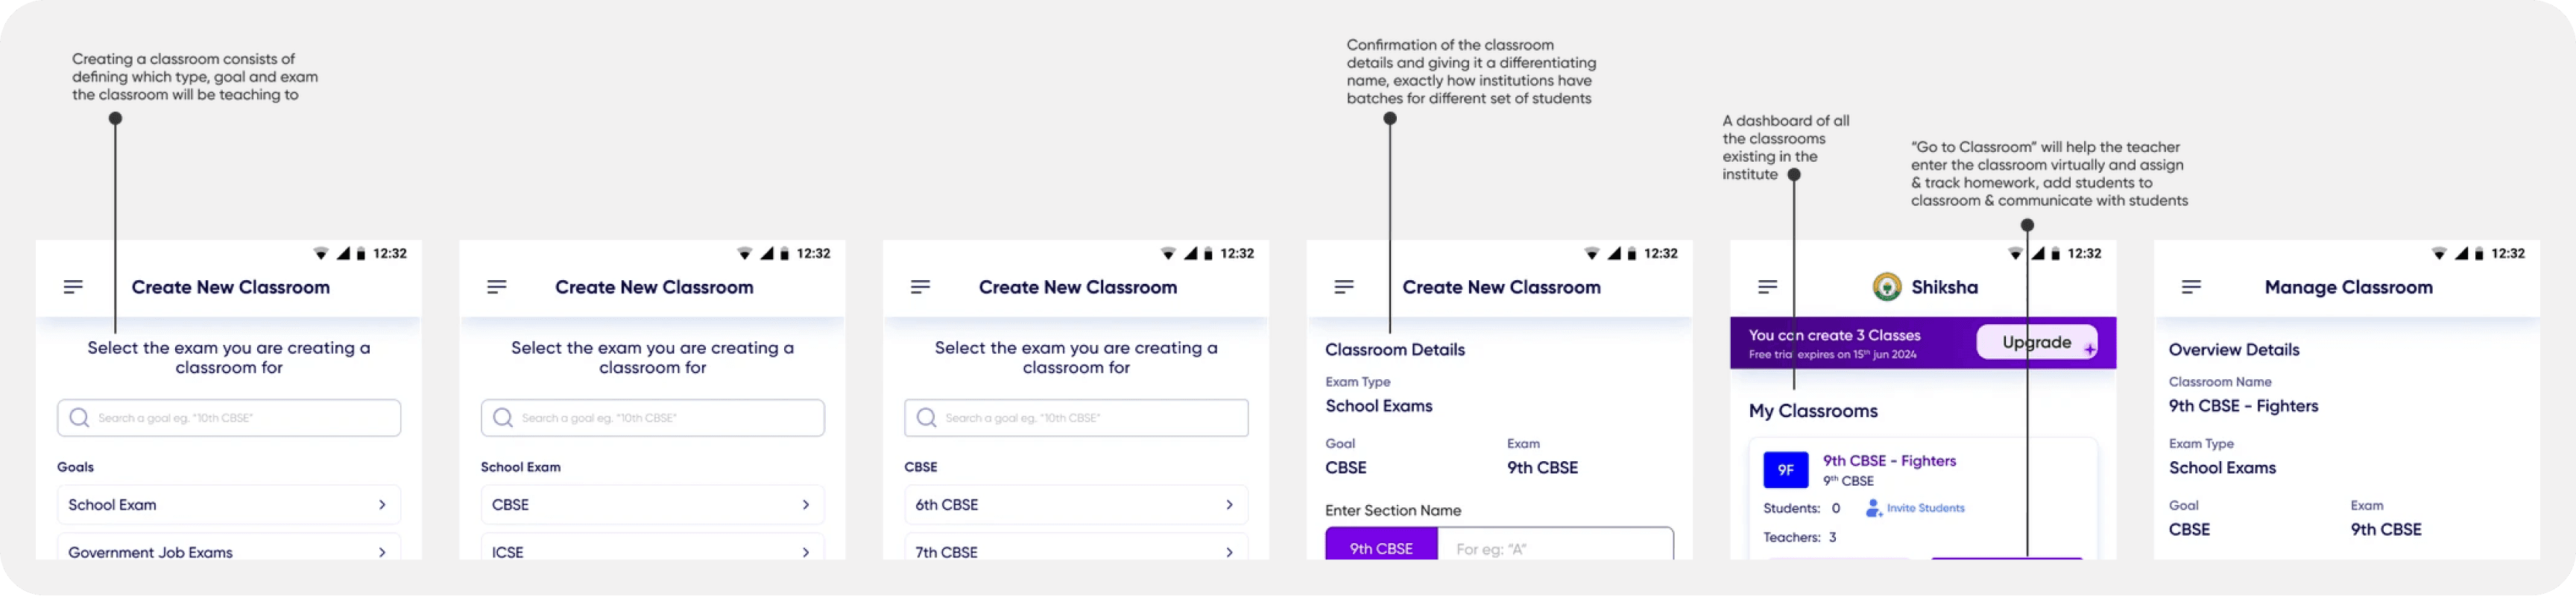Select the ICSE school exam item

click(652, 550)
